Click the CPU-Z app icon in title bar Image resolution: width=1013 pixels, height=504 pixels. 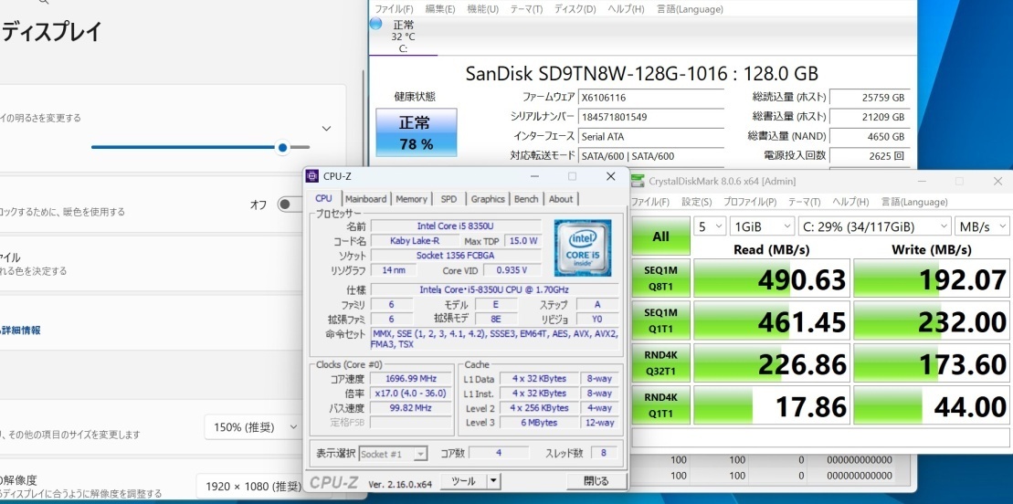312,176
